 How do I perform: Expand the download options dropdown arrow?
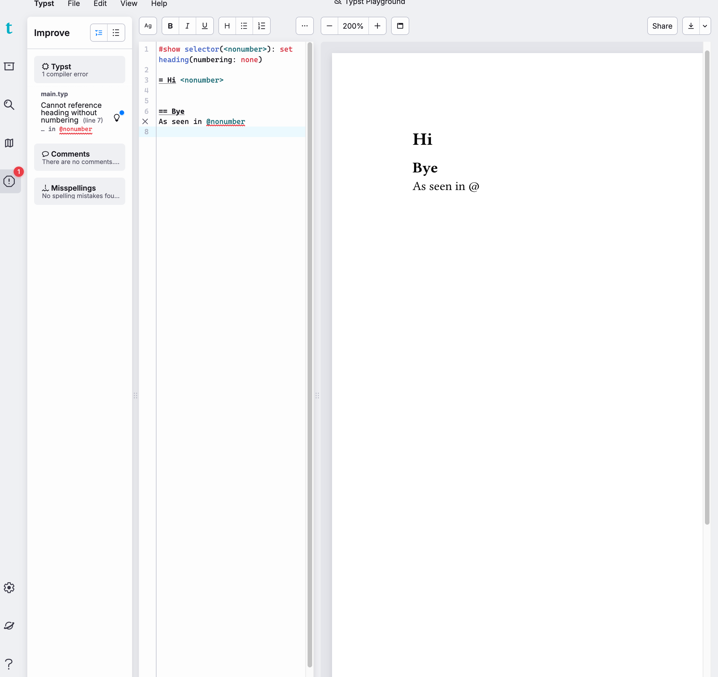[x=705, y=26]
